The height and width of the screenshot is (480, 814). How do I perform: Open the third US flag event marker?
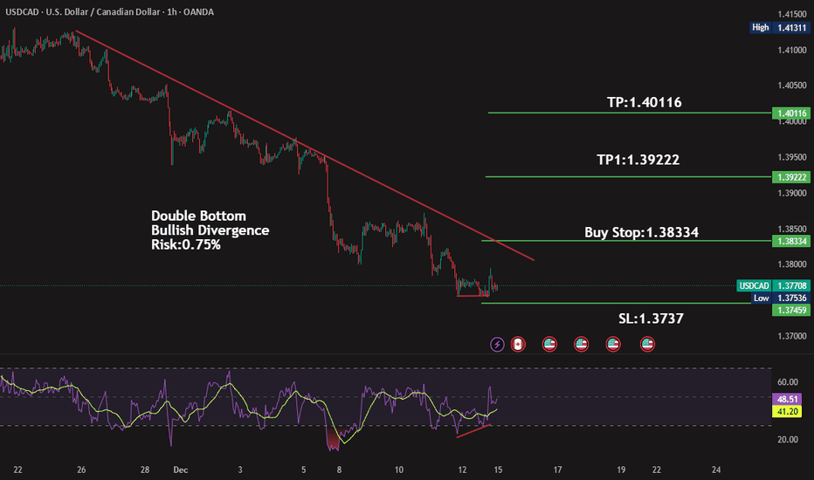[613, 344]
